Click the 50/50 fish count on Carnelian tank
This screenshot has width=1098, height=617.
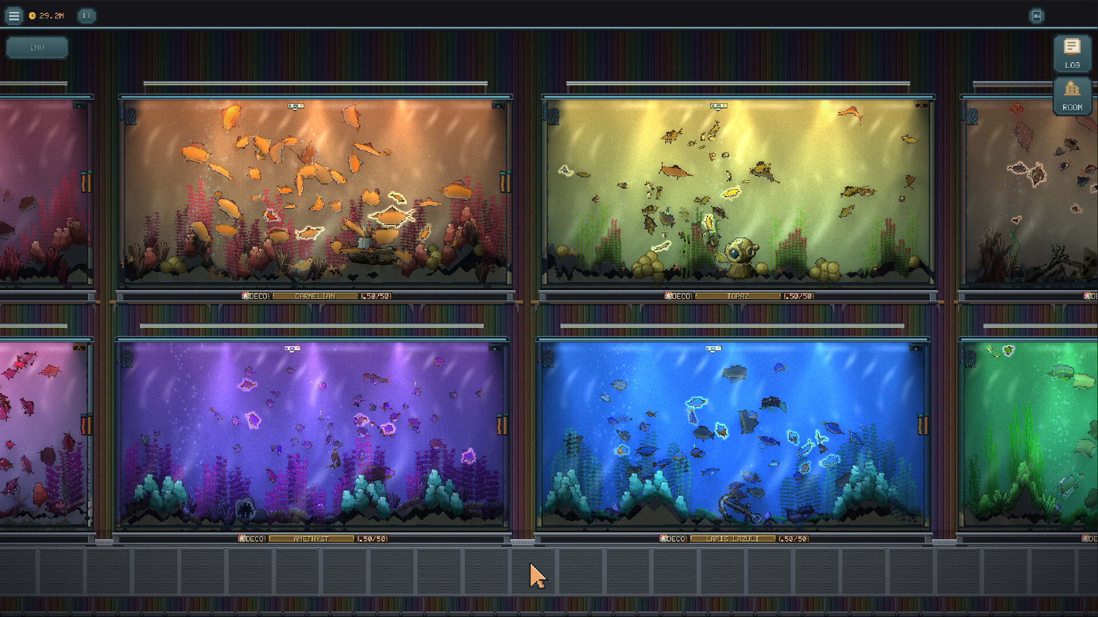pos(376,297)
